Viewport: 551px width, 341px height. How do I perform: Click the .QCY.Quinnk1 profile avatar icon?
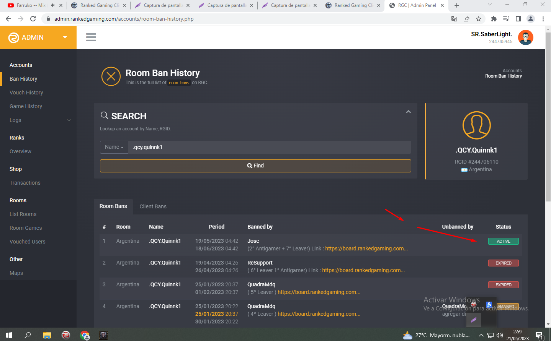click(477, 125)
